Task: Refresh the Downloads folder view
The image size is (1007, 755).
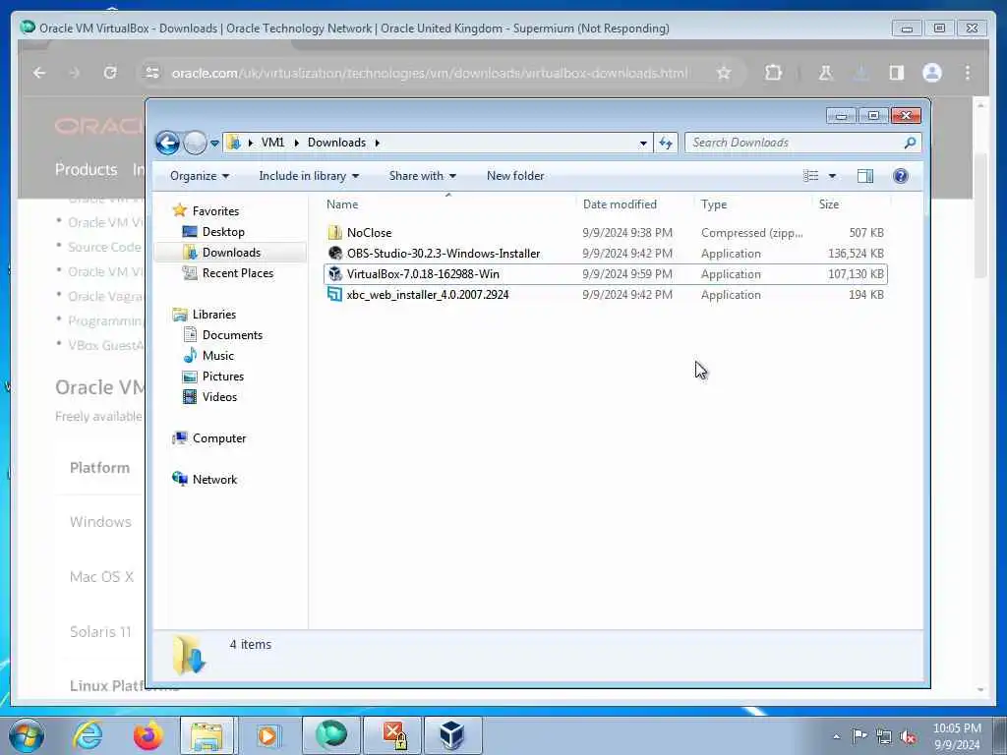Action: (666, 144)
